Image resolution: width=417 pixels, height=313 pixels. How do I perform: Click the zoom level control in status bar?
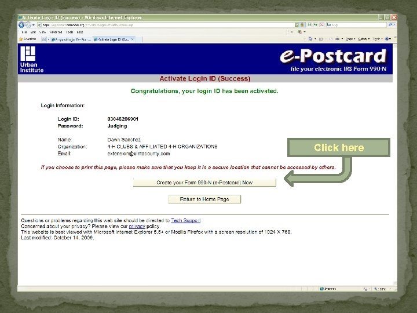[x=383, y=289]
